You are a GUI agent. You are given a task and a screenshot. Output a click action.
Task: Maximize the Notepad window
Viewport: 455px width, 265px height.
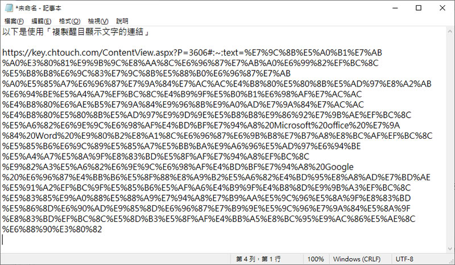point(419,8)
